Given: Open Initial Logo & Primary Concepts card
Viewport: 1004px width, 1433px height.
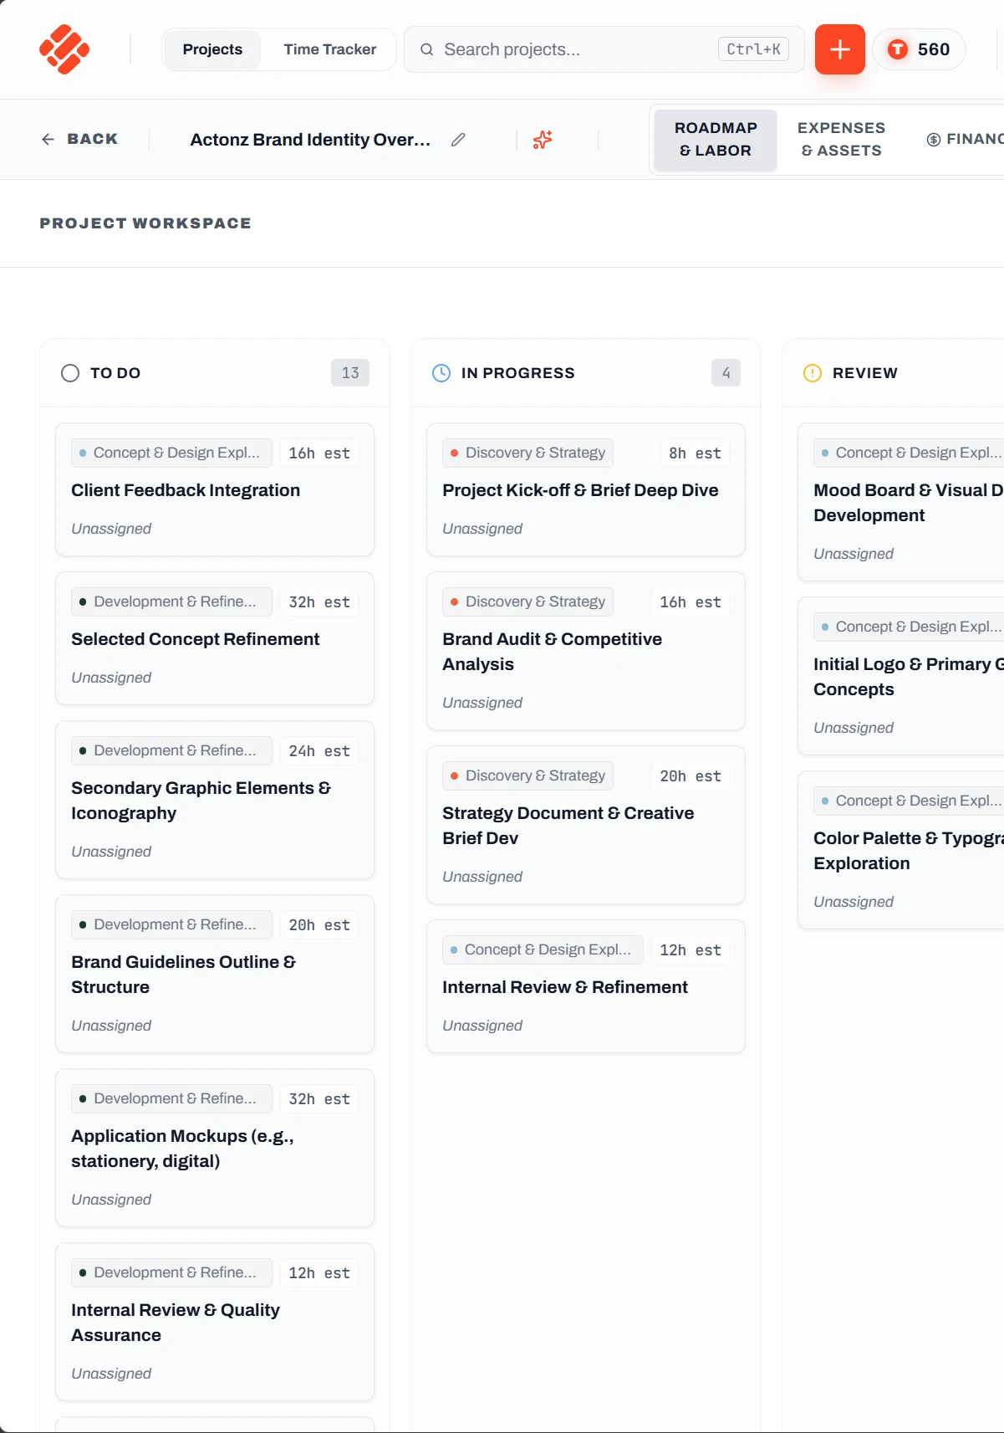Looking at the screenshot, I should point(901,677).
